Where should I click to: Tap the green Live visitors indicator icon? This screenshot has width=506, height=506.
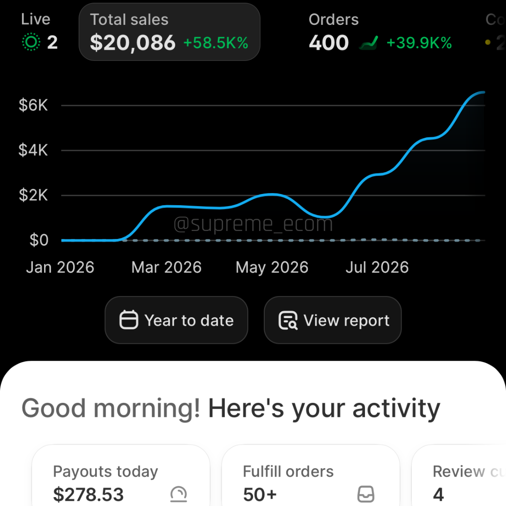(x=31, y=42)
